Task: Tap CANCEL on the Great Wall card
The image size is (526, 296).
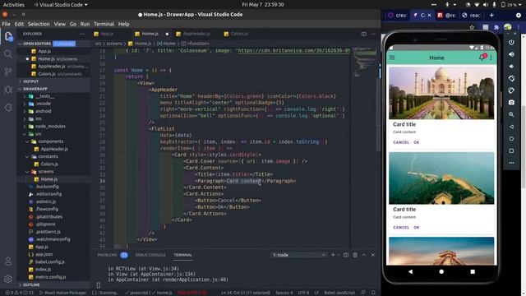Action: (x=401, y=228)
